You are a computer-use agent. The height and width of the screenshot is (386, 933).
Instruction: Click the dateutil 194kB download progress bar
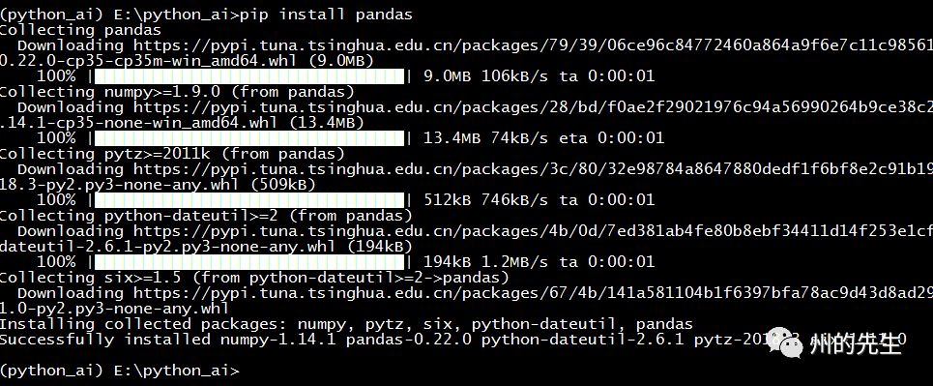(x=249, y=262)
